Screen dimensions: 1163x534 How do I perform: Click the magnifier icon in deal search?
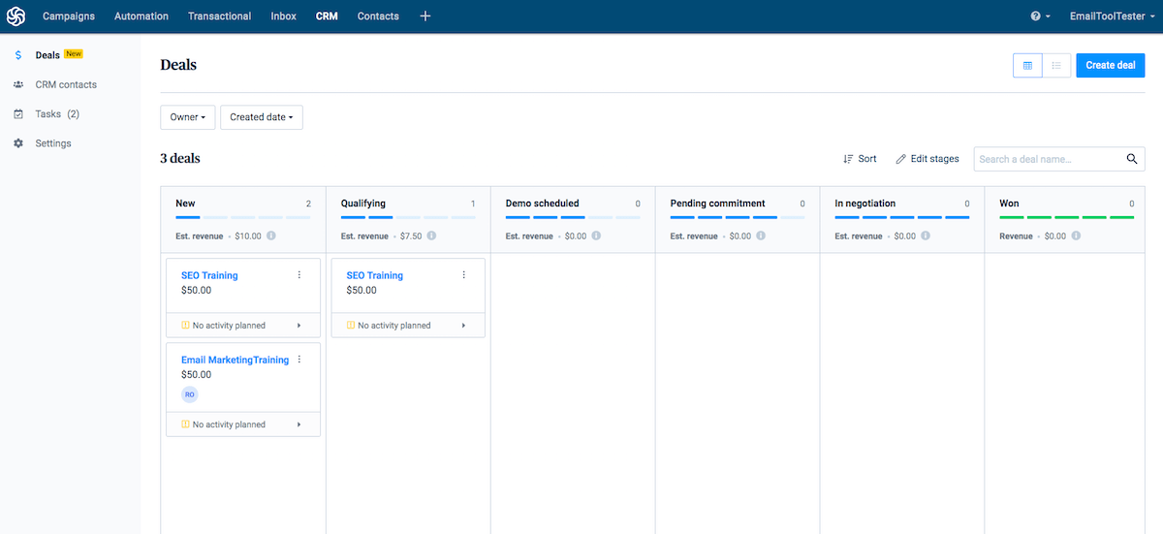pyautogui.click(x=1131, y=159)
